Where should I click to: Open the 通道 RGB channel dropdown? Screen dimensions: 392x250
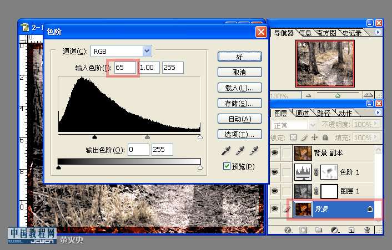coord(147,51)
